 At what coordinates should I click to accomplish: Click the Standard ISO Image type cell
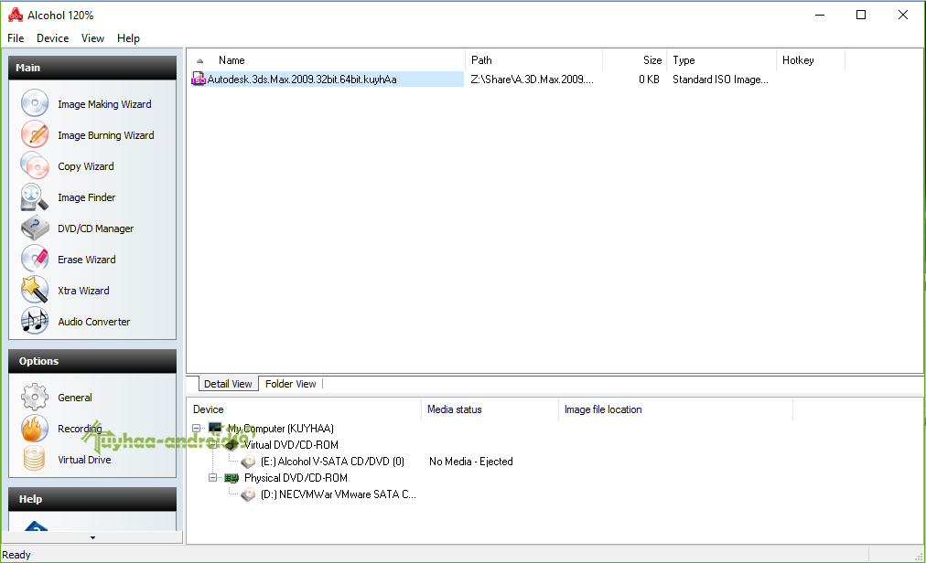(x=720, y=80)
